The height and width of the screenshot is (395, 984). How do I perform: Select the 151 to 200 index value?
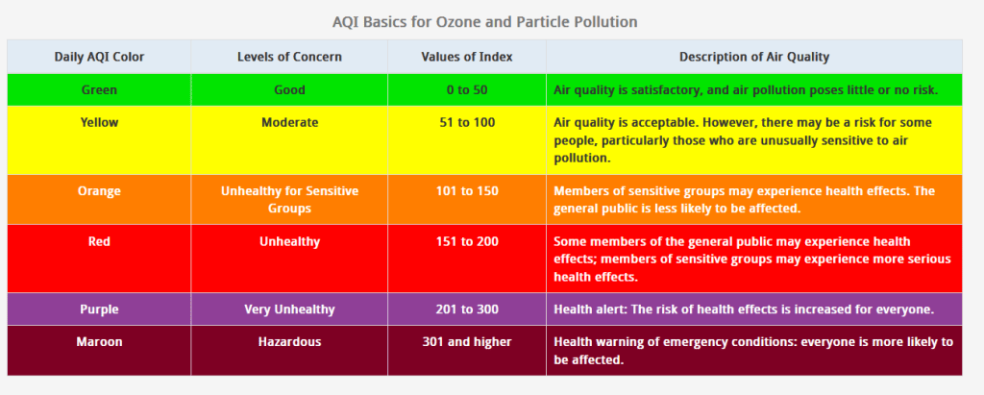(467, 241)
